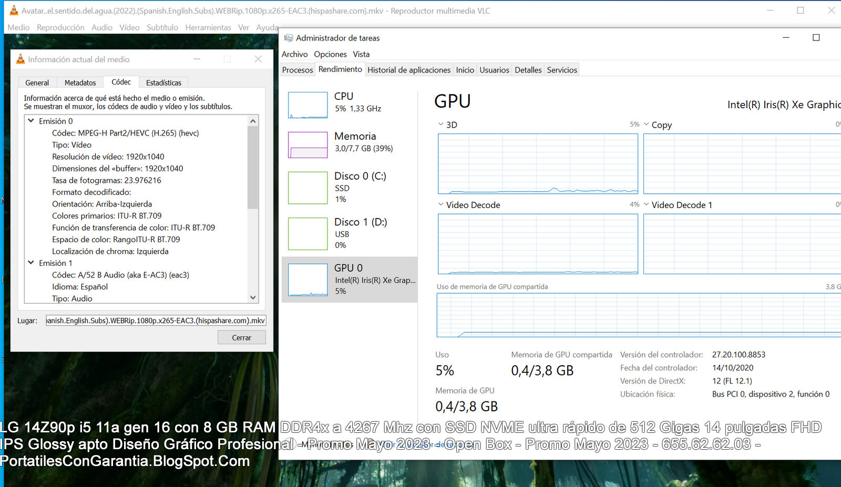Open the Opciones menu in Task Manager
The width and height of the screenshot is (841, 487).
click(x=330, y=54)
